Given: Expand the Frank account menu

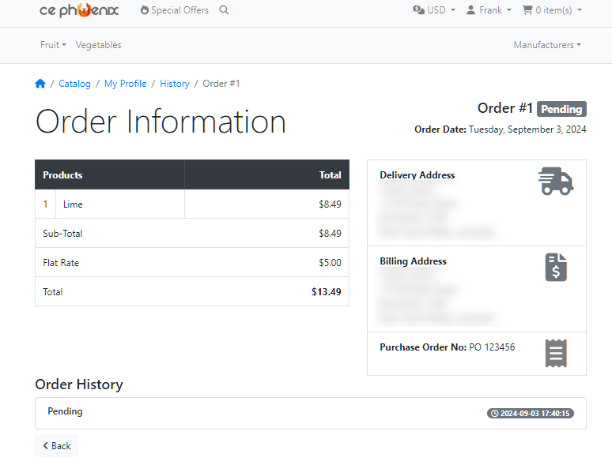Looking at the screenshot, I should coord(489,10).
